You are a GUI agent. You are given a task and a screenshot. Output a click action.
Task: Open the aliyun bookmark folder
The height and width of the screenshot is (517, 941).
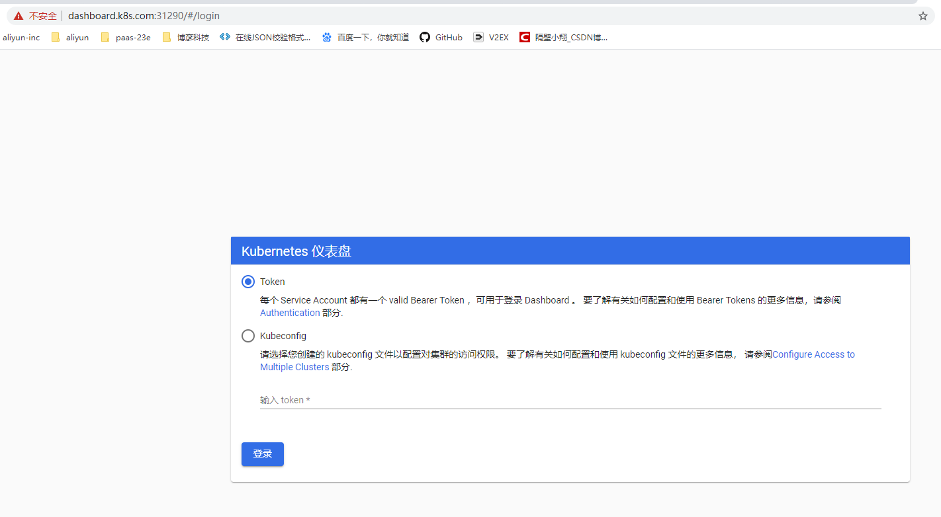point(70,38)
